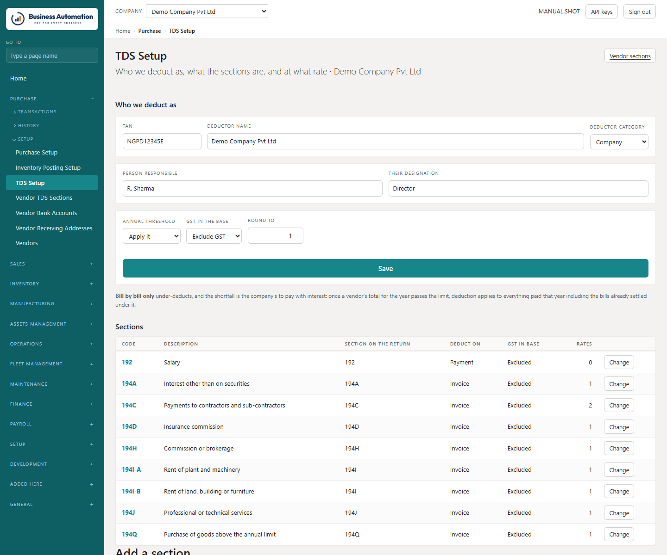Image resolution: width=667 pixels, height=555 pixels.
Task: Collapse the Purchase menu section
Action: pos(52,99)
